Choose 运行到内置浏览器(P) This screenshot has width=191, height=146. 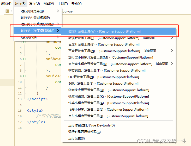[x=38, y=18]
